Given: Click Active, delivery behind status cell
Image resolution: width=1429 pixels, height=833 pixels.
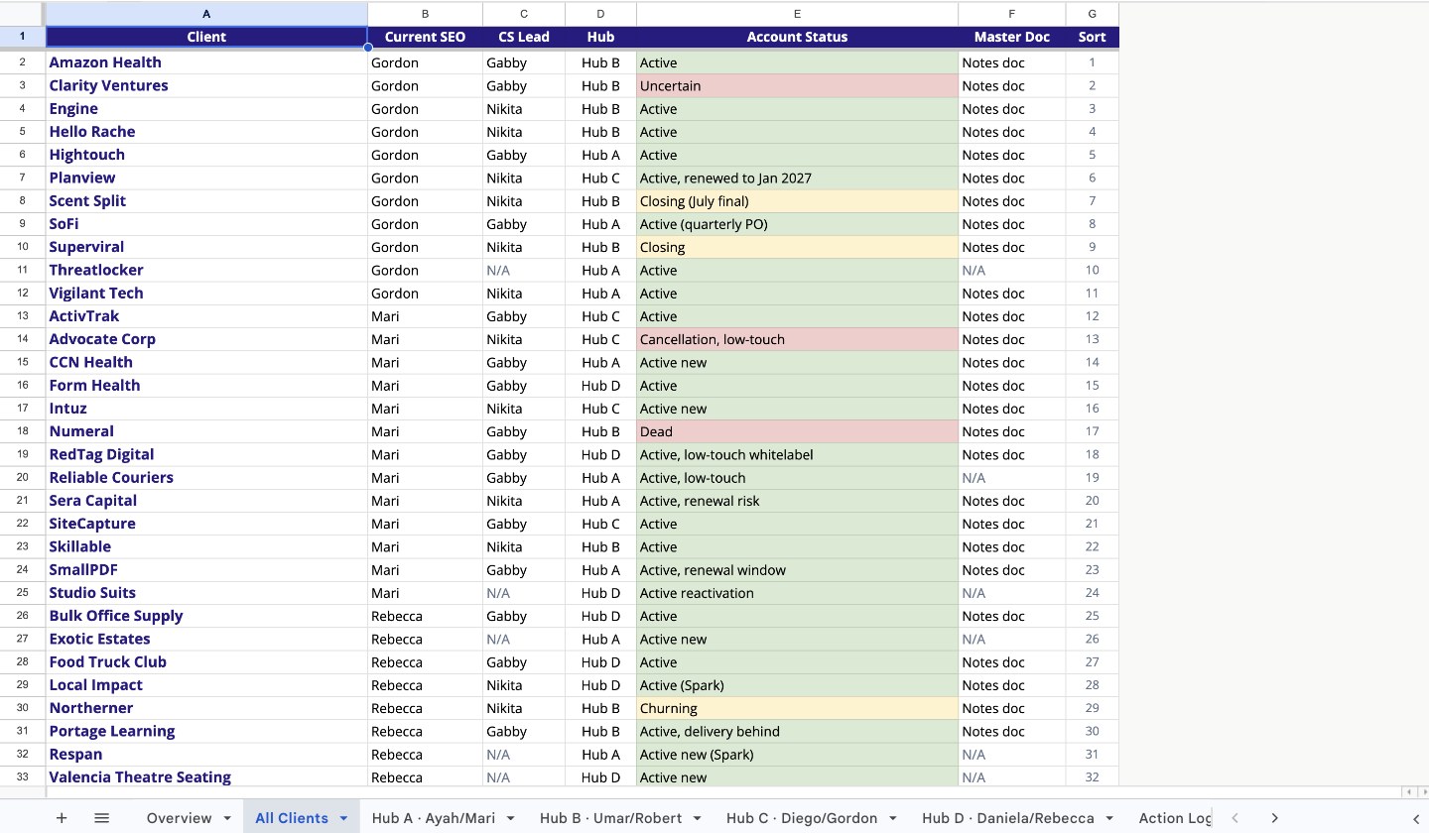Looking at the screenshot, I should [797, 731].
